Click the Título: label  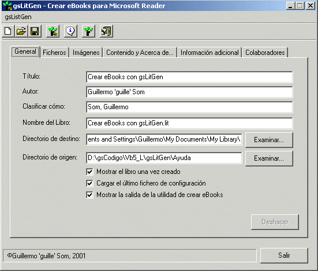[x=31, y=76]
